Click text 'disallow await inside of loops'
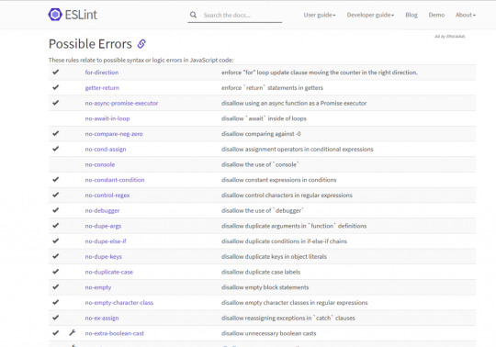 (x=264, y=118)
